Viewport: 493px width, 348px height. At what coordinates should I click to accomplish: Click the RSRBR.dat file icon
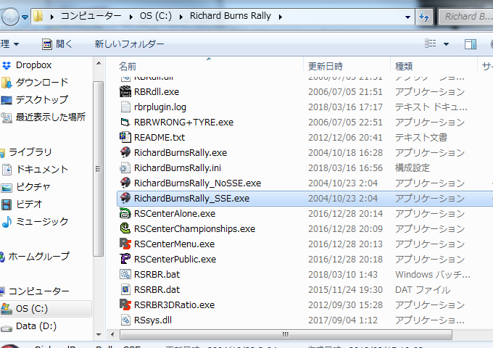(125, 289)
